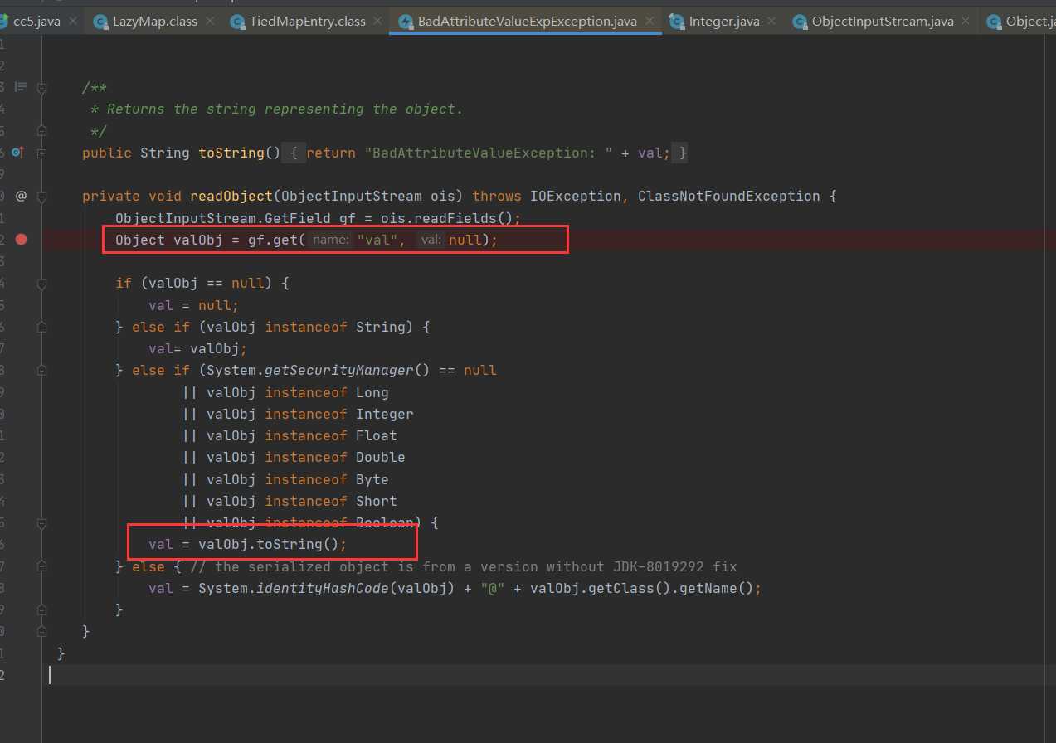Remove the breakpoint on the gf.get line
The width and height of the screenshot is (1056, 743).
coord(22,240)
